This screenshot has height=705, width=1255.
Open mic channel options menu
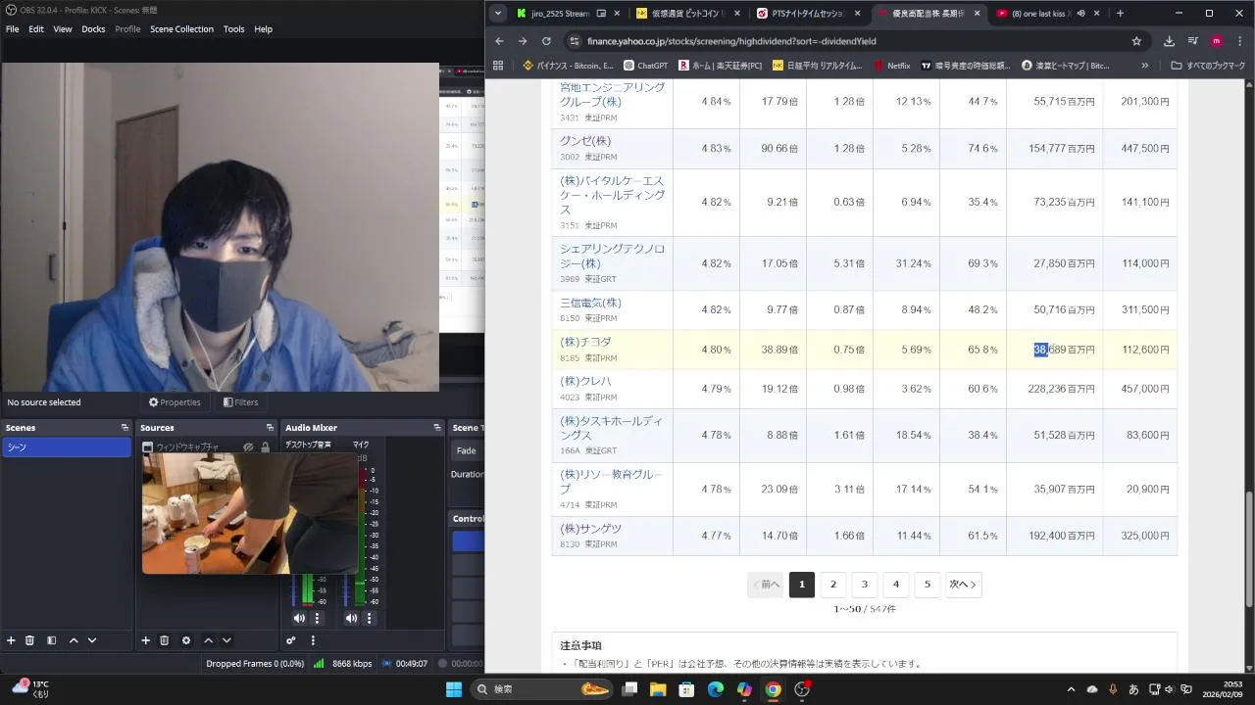coord(370,618)
